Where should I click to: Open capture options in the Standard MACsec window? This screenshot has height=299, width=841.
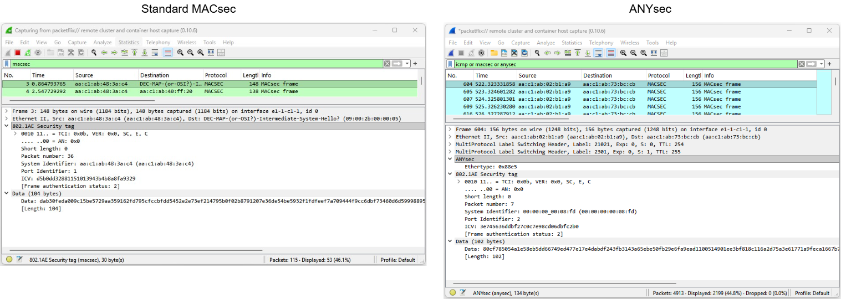click(38, 53)
